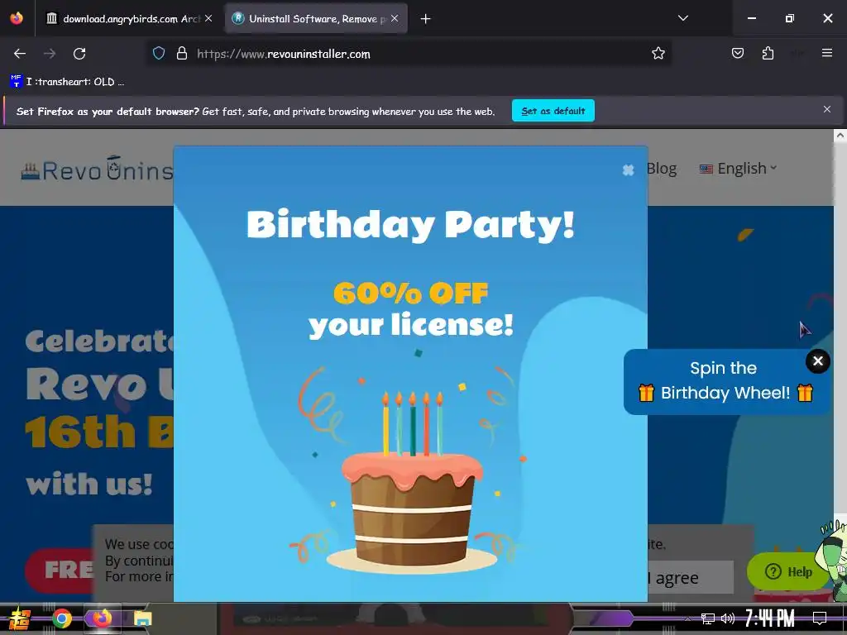Close the download.angrybirds.com tab

pyautogui.click(x=208, y=18)
